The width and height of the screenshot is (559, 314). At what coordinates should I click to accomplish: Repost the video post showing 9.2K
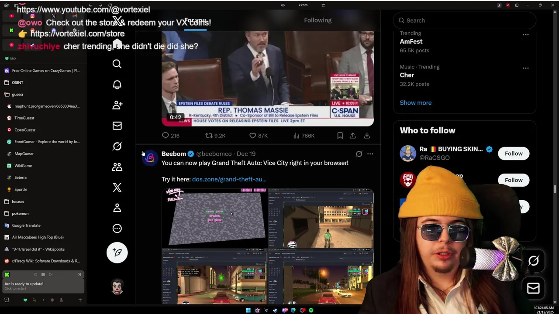215,136
